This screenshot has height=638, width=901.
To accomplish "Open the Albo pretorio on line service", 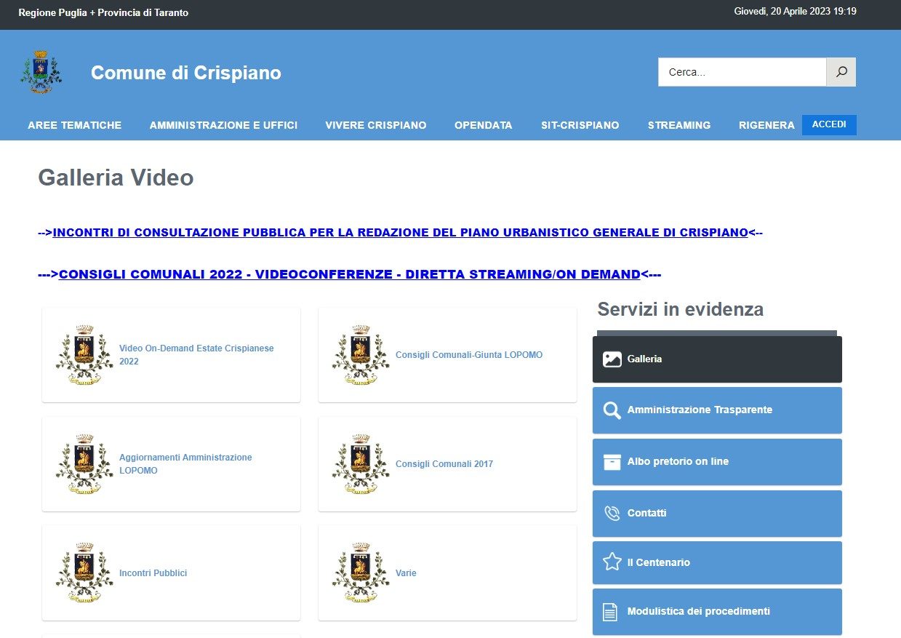I will (717, 462).
